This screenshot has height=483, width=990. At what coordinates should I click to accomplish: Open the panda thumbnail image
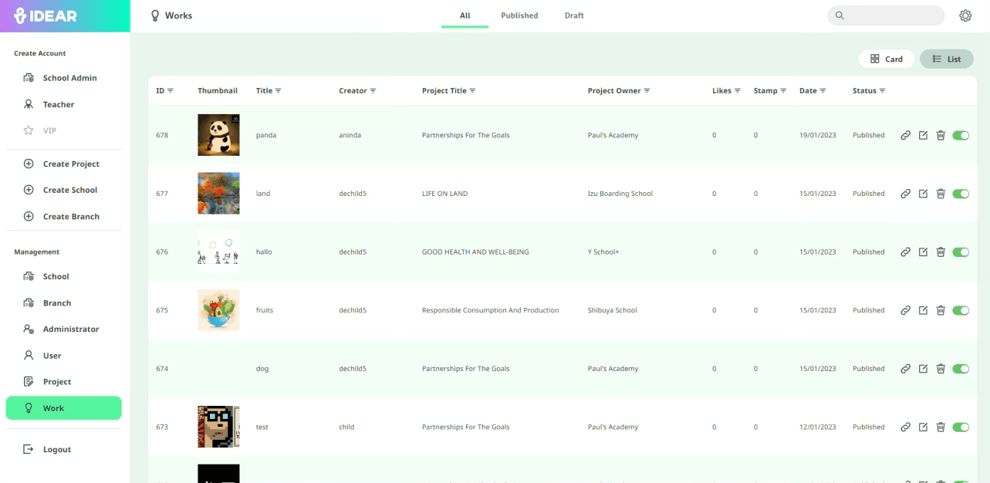click(x=218, y=135)
